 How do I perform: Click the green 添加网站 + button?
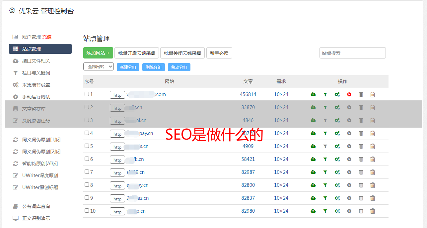tap(98, 53)
